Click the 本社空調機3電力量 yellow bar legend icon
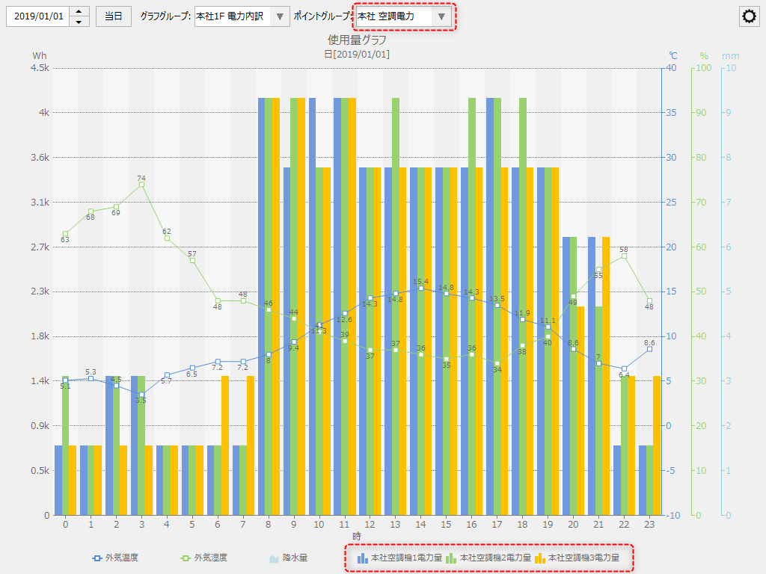Viewport: 766px width, 574px height. coord(540,558)
